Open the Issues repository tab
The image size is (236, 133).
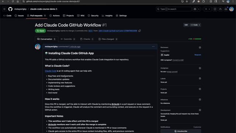19,16
